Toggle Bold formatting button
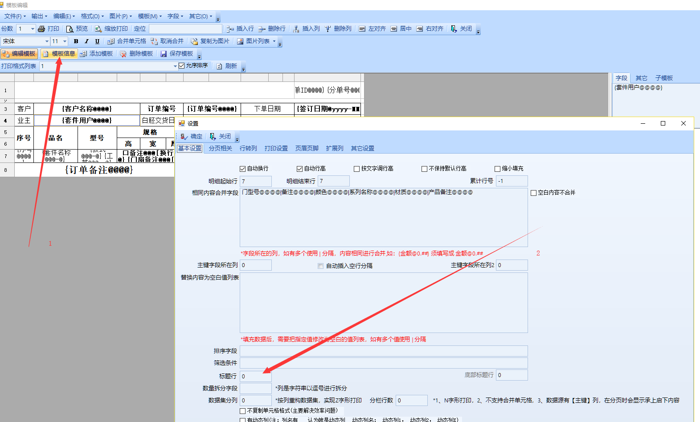Viewport: 700px width, 422px height. (x=76, y=41)
